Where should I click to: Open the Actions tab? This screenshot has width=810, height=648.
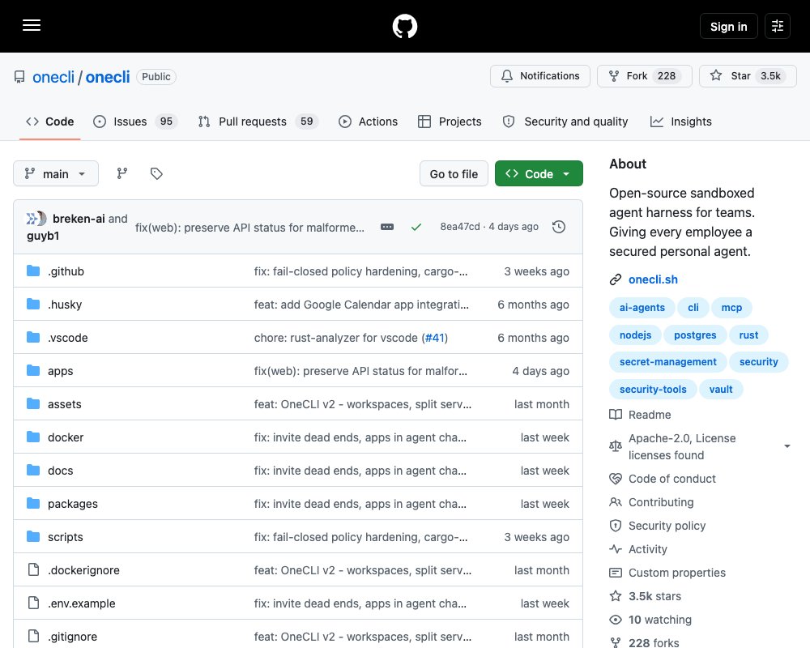368,122
